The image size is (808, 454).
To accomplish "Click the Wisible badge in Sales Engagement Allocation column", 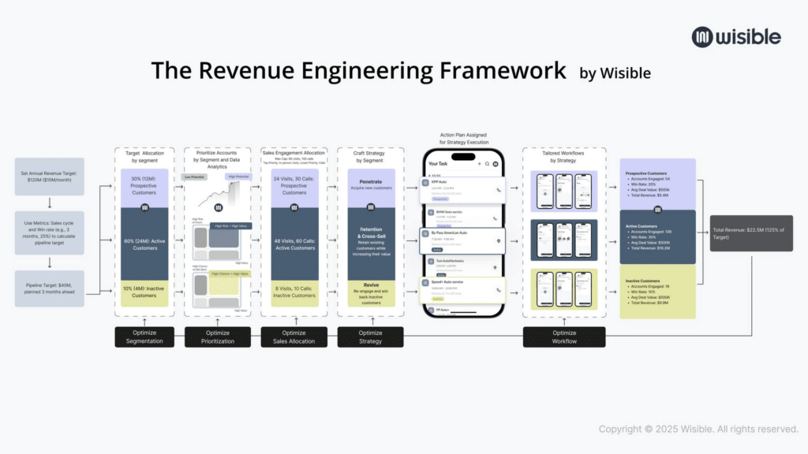I will tap(294, 207).
